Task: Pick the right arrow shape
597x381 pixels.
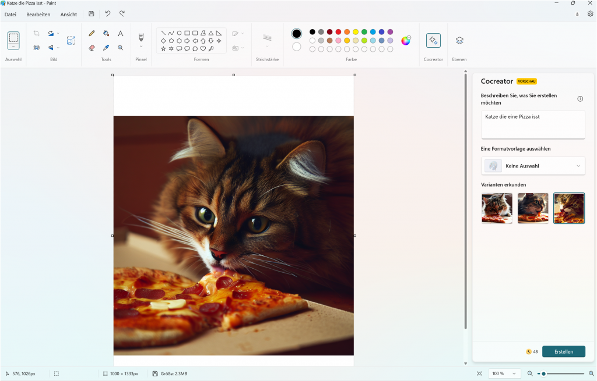Action: click(187, 41)
